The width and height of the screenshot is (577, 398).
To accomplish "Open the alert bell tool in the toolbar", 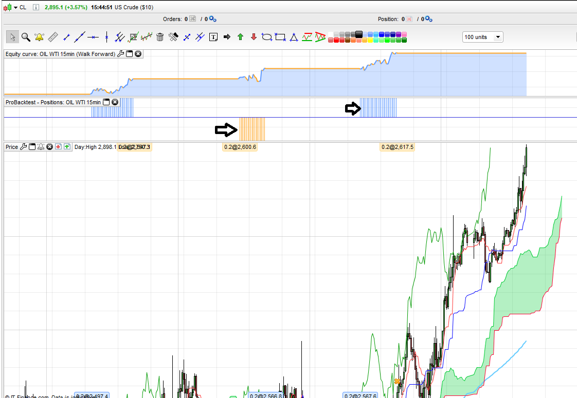I will click(39, 37).
